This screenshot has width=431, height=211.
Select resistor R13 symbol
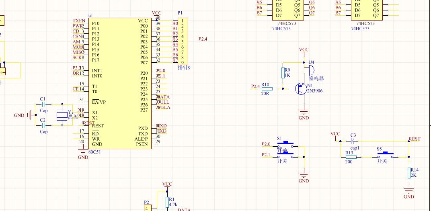point(351,157)
